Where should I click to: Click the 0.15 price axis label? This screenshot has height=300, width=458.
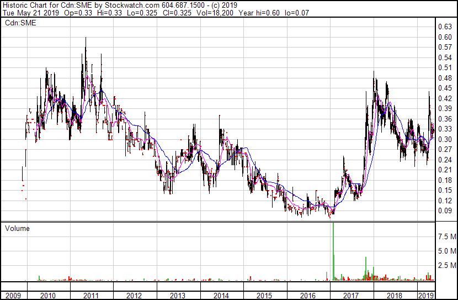tap(445, 191)
